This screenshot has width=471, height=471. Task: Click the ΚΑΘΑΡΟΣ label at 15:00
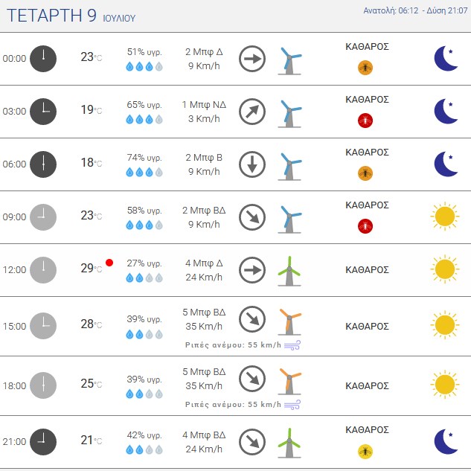tap(367, 326)
